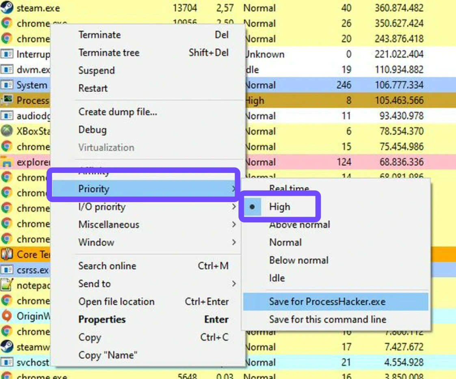Click the value 221.022.404 in Interrupts row
The width and height of the screenshot is (456, 379).
(x=399, y=54)
